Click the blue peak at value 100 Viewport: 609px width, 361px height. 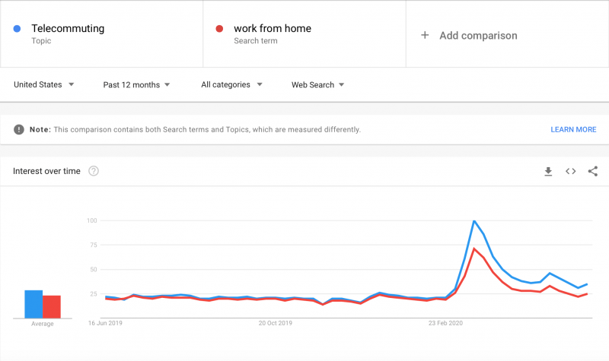pyautogui.click(x=473, y=220)
